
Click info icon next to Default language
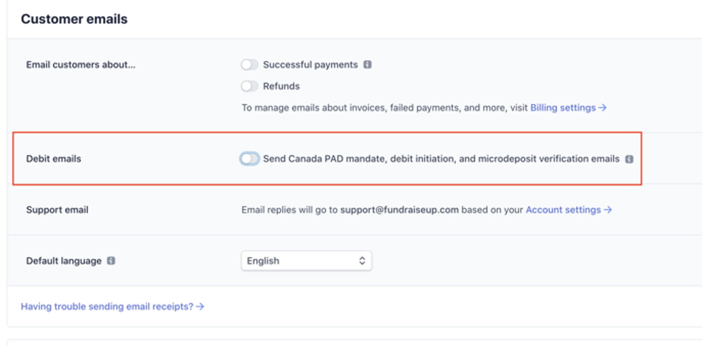tap(111, 261)
